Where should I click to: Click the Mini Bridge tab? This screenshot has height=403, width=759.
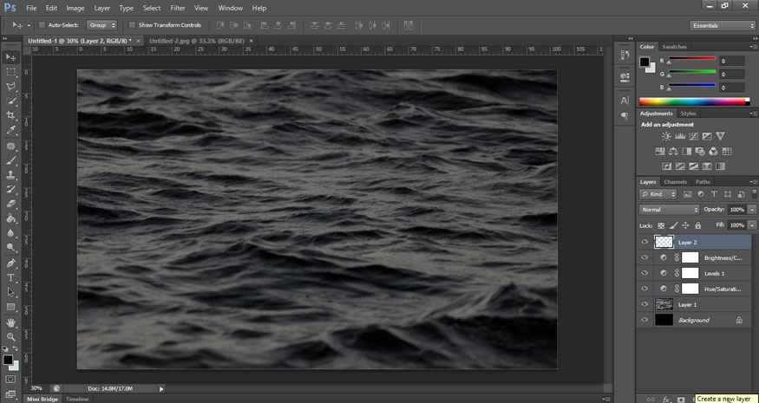tap(43, 400)
